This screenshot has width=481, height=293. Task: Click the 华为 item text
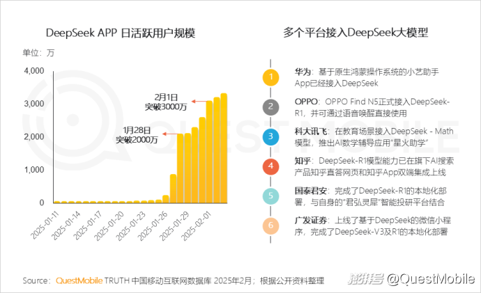(367, 77)
